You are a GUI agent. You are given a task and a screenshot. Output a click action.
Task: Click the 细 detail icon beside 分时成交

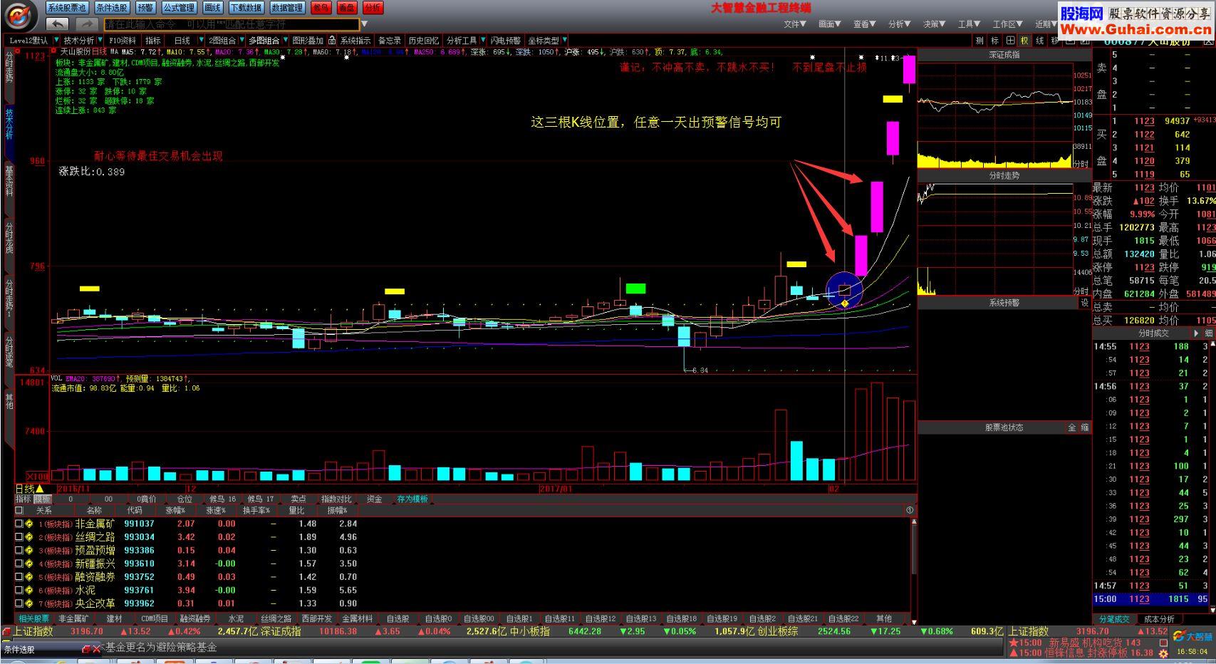pyautogui.click(x=1209, y=333)
